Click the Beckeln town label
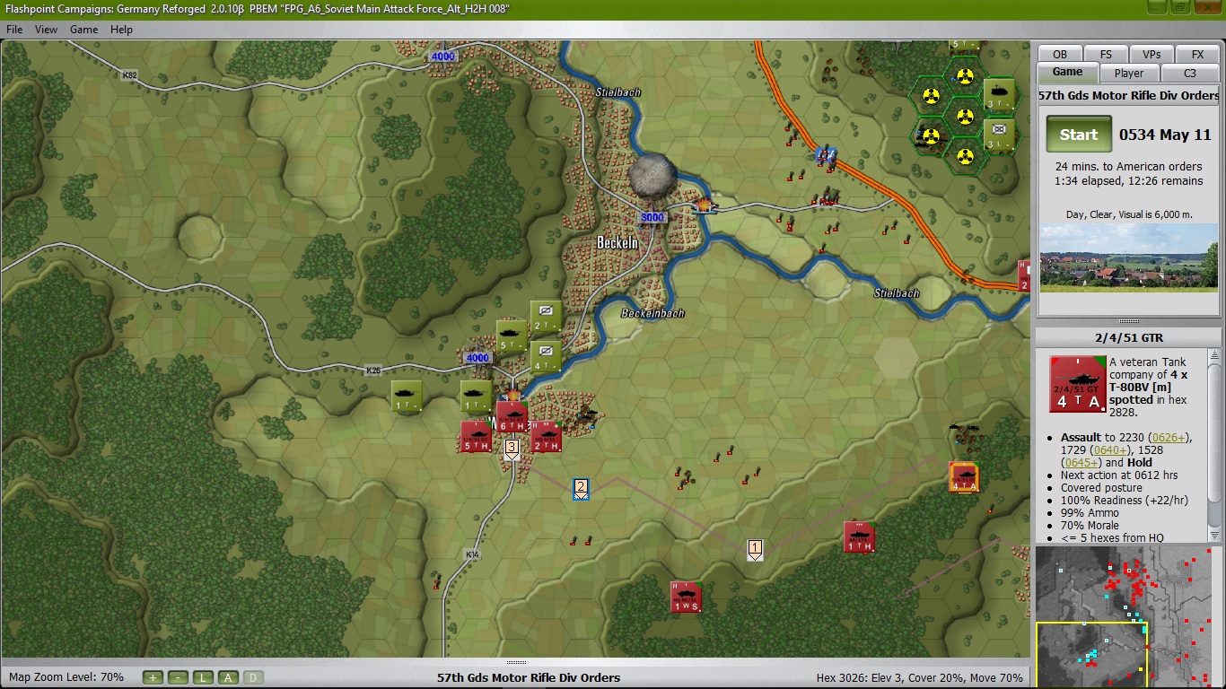The image size is (1226, 689). point(617,242)
